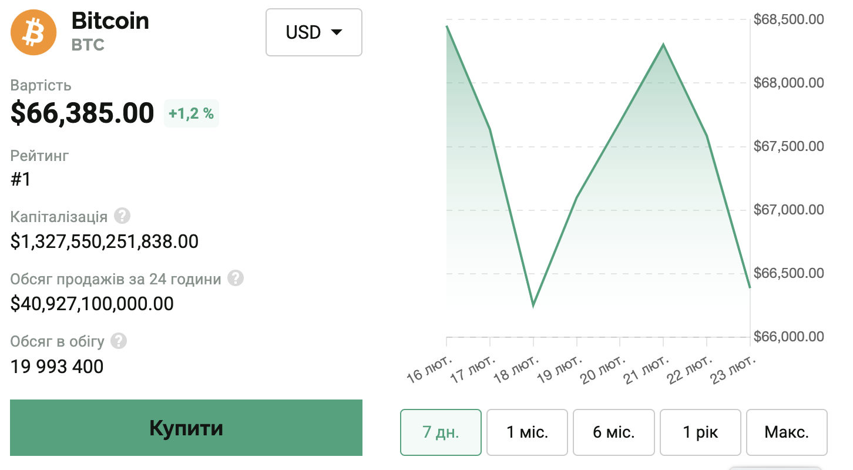This screenshot has height=470, width=853.
Task: Click the help icon next to Обсяг в обігу
Action: [x=119, y=341]
